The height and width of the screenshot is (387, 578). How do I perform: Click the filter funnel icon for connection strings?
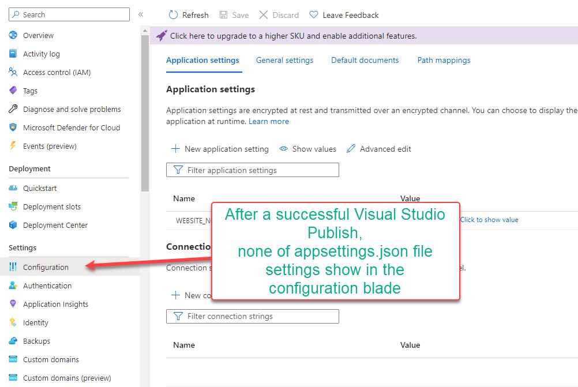point(178,316)
